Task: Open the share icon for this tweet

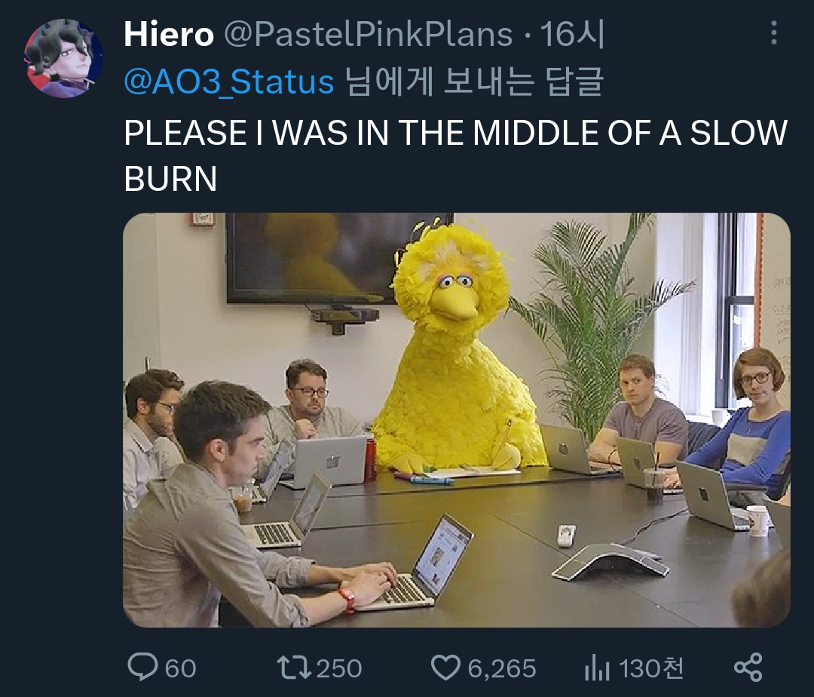Action: point(748,668)
